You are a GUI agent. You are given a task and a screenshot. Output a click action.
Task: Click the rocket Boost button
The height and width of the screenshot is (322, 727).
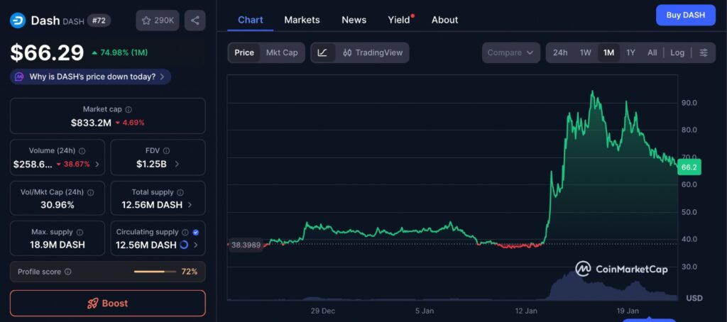click(108, 304)
